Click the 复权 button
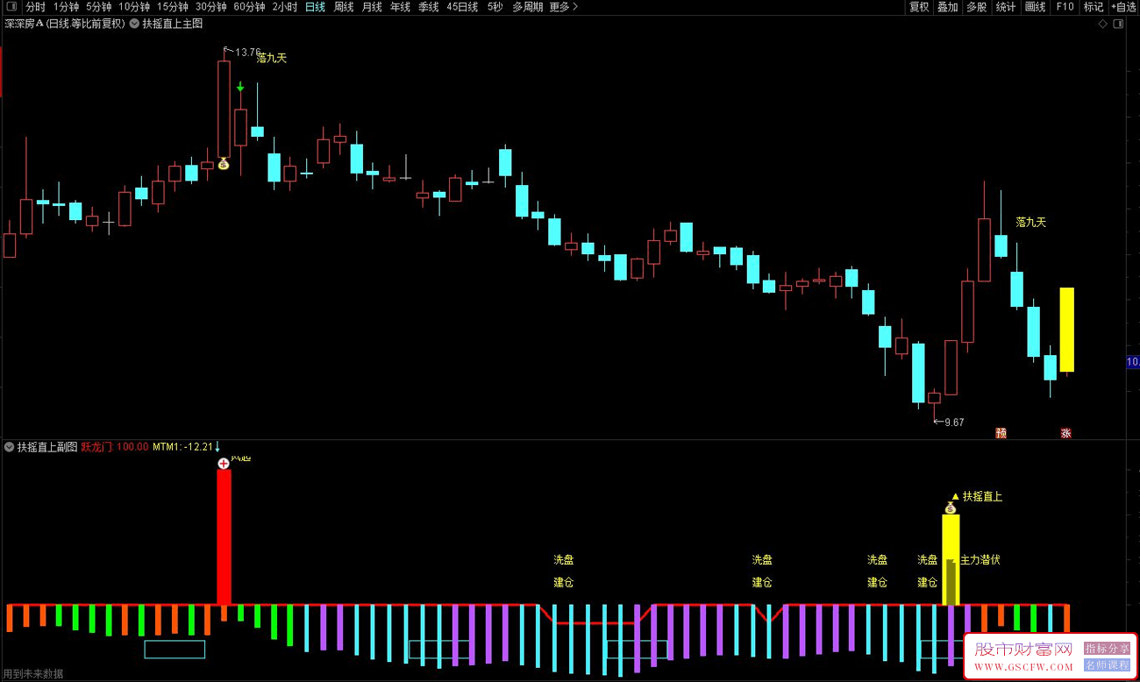 (919, 7)
